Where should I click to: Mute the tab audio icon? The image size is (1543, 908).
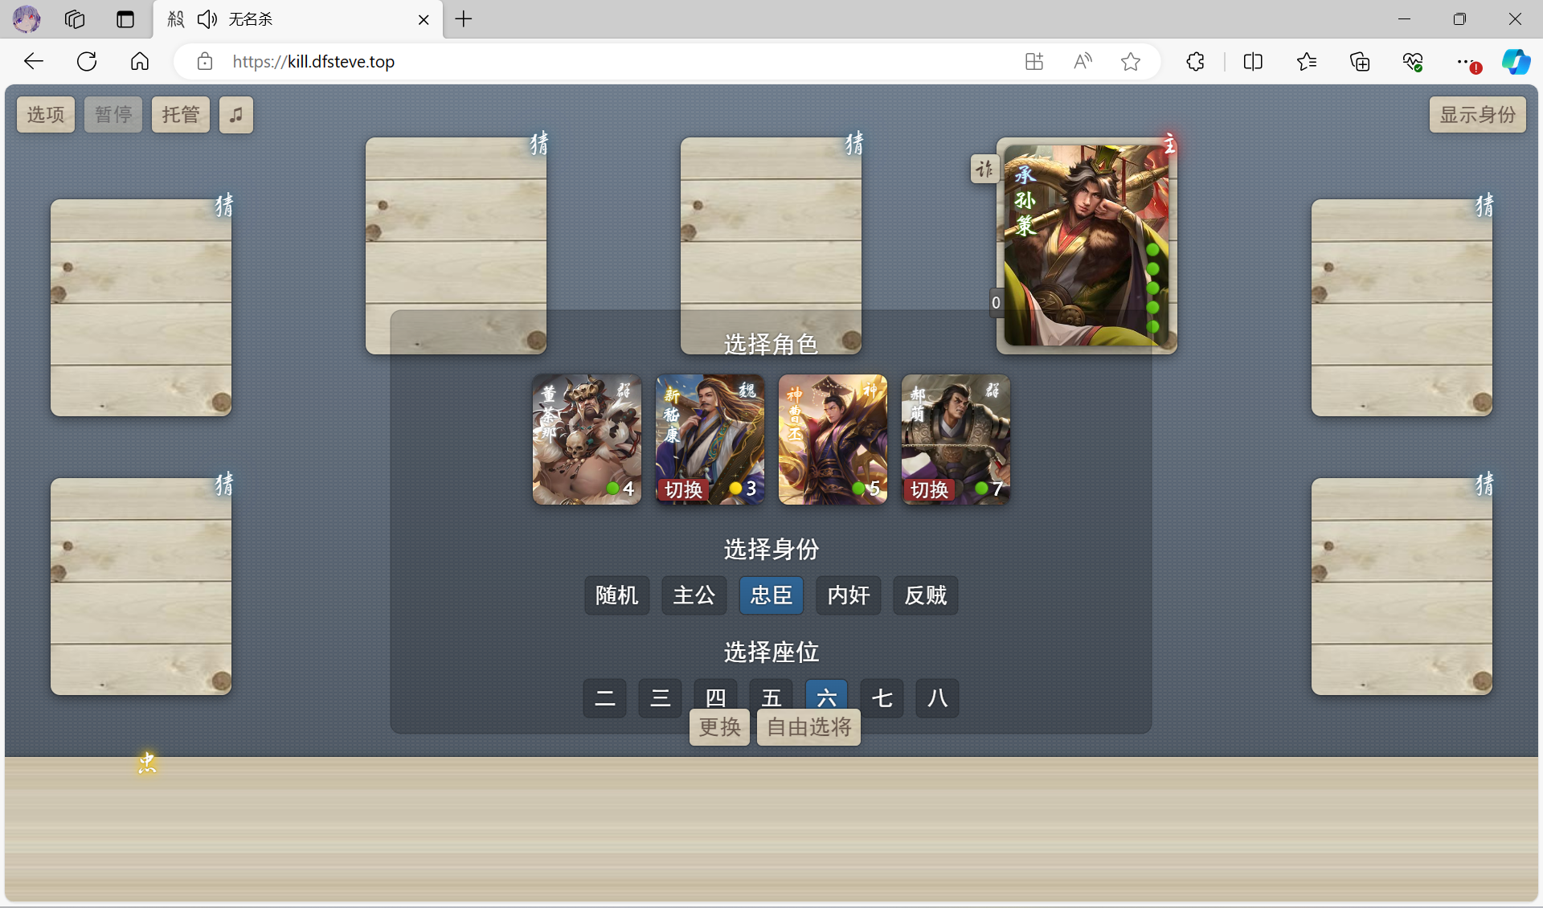[207, 19]
